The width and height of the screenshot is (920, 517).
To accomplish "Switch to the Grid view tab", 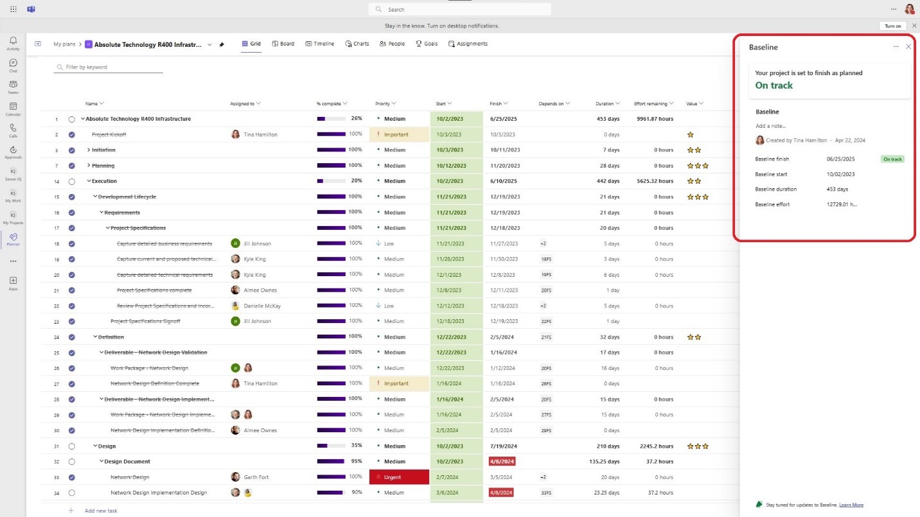I will pyautogui.click(x=251, y=44).
